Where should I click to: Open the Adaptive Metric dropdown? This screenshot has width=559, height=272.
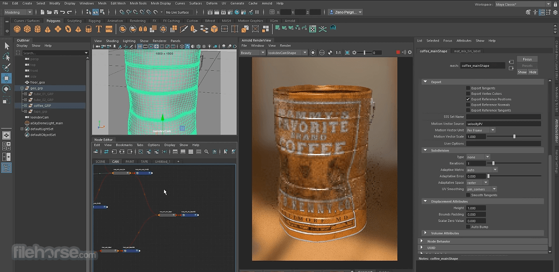click(x=482, y=170)
